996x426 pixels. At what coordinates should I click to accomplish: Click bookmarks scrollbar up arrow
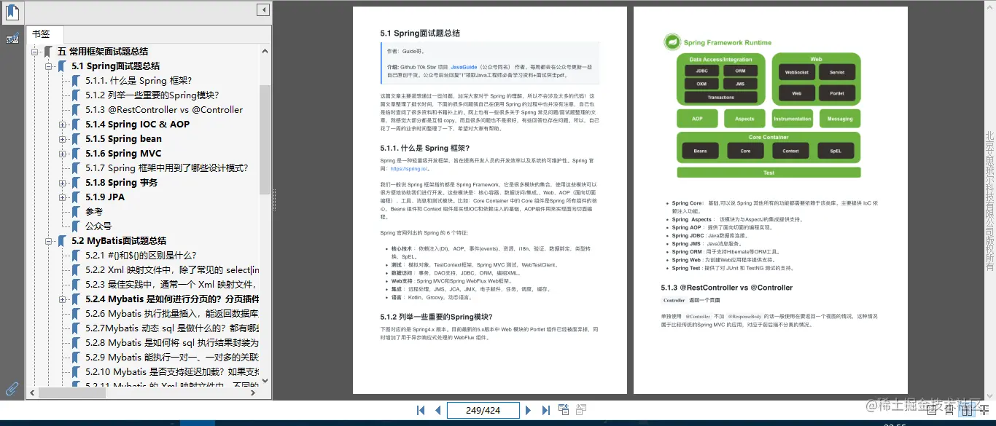[x=265, y=50]
